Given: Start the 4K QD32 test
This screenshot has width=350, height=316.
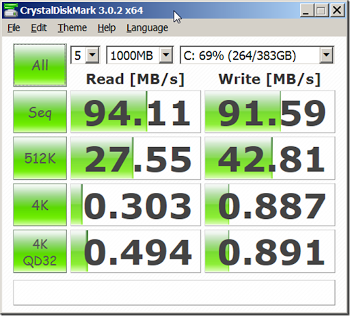Looking at the screenshot, I should click(40, 251).
